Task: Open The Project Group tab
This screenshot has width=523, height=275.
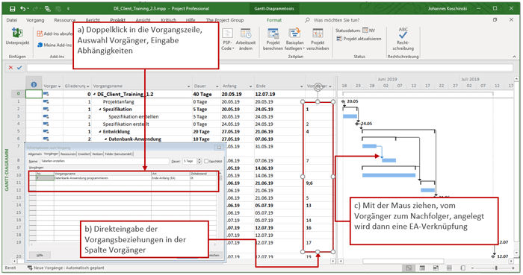Action: point(224,20)
